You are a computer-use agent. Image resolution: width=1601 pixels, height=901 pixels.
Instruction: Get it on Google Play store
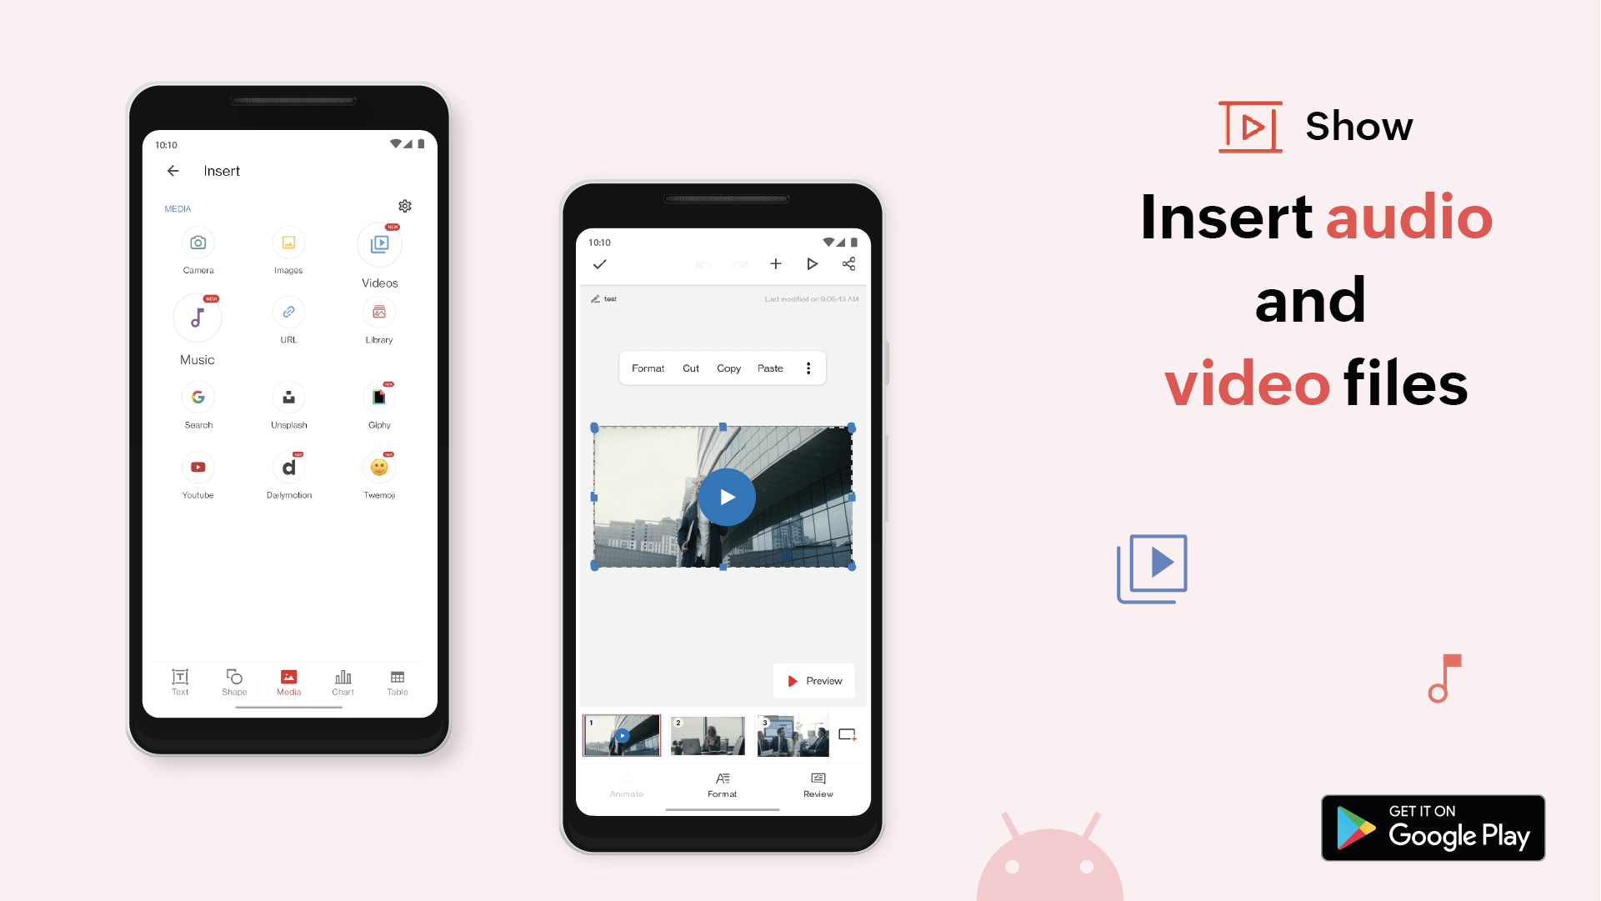pos(1433,829)
